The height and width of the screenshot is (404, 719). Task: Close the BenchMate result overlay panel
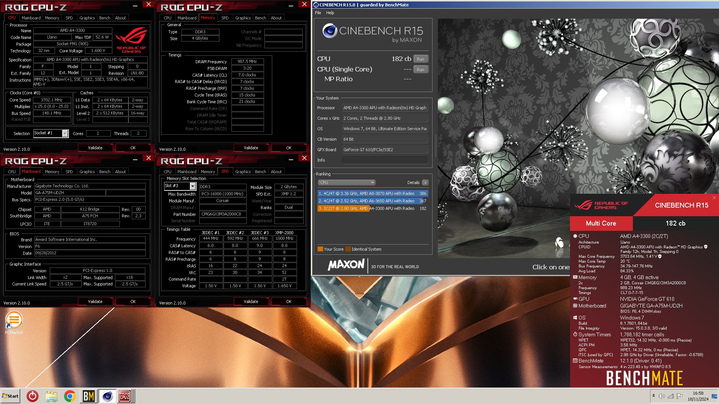pyautogui.click(x=714, y=198)
